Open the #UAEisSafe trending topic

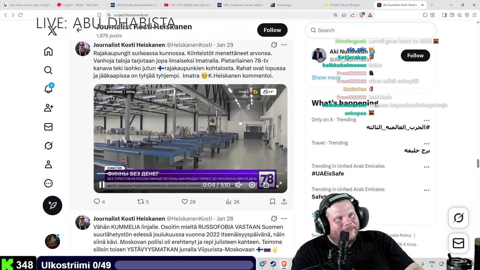[328, 174]
